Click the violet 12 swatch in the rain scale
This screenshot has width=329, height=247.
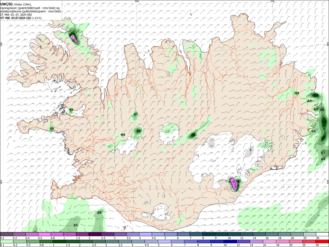243,241
